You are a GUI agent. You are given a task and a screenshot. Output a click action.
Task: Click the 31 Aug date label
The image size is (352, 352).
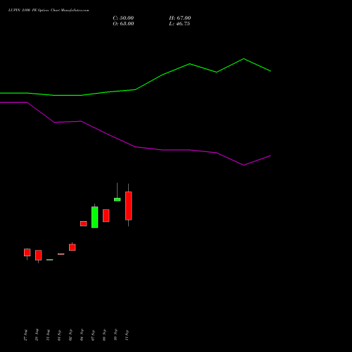click(48, 335)
